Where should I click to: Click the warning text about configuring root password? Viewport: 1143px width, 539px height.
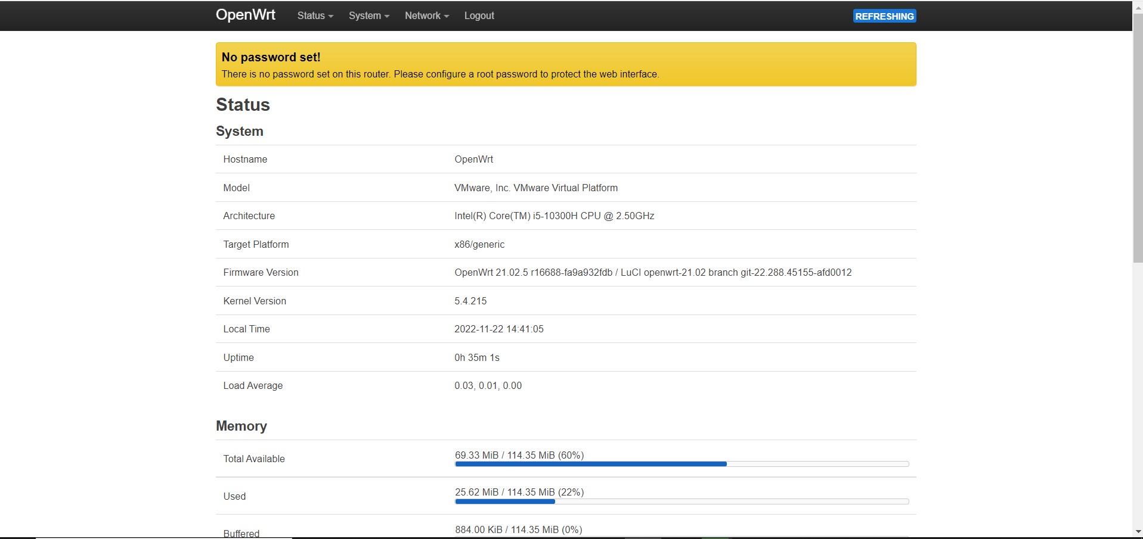440,74
